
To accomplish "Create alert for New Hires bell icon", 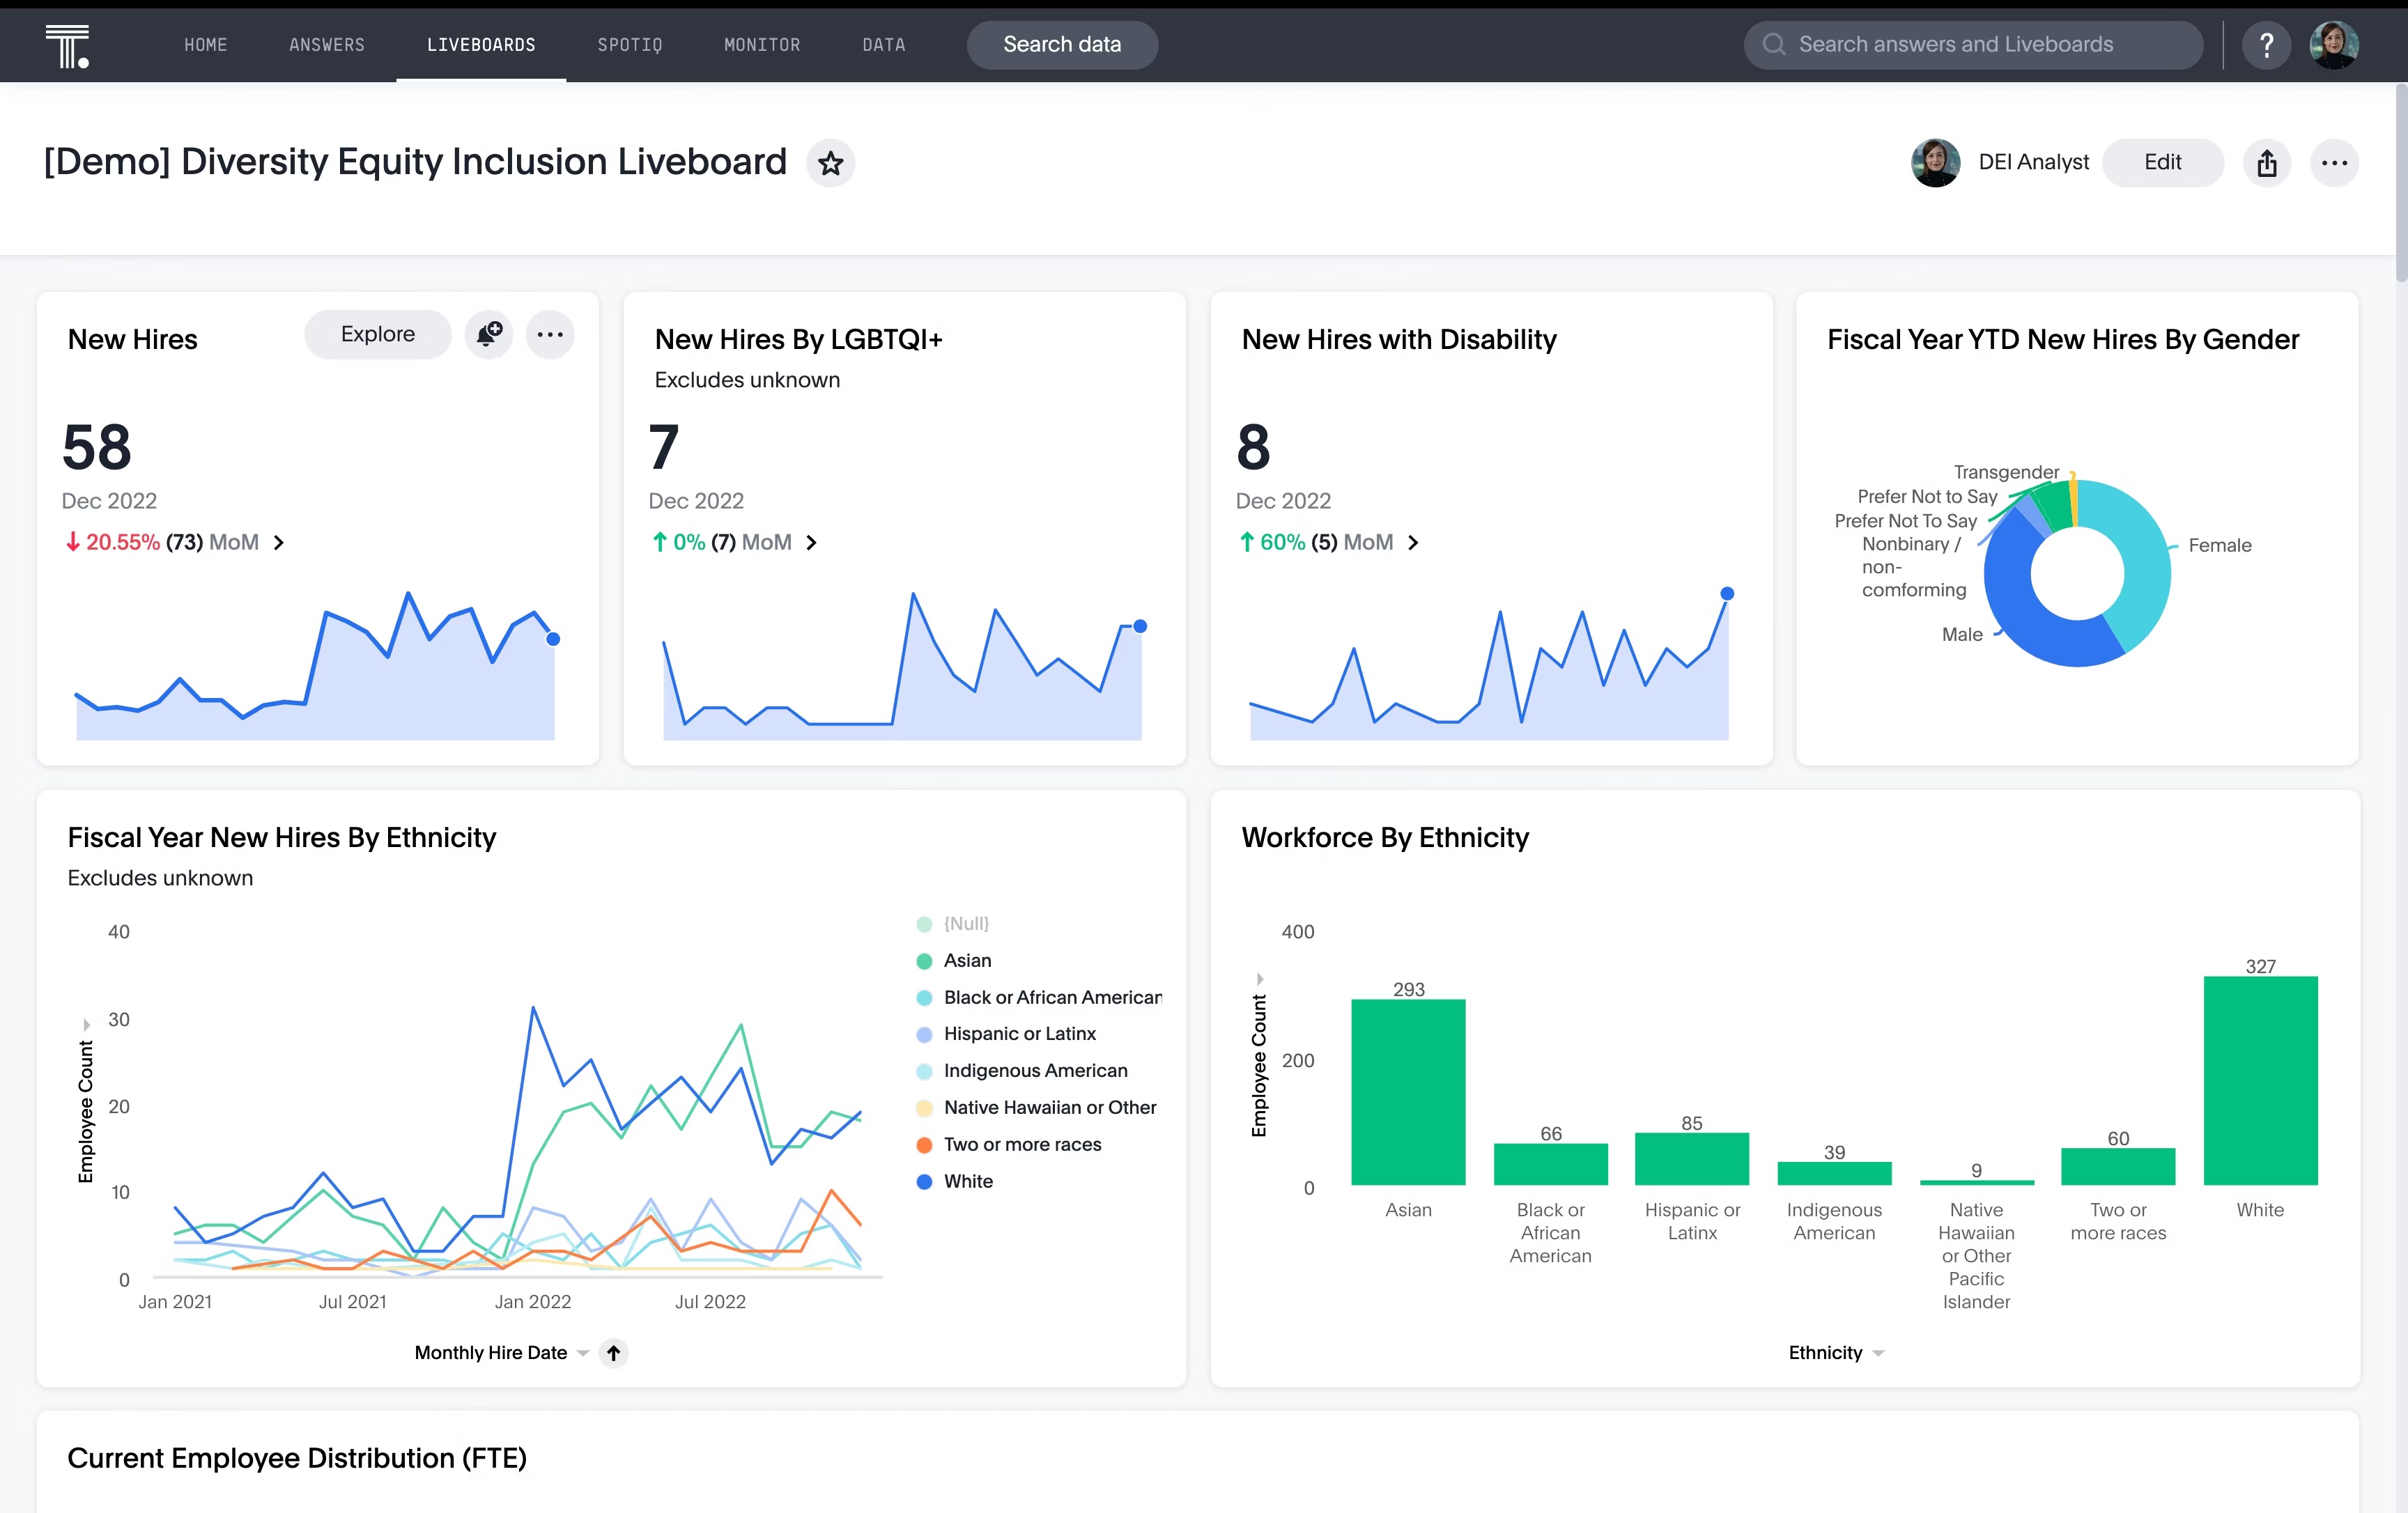I will (x=489, y=334).
